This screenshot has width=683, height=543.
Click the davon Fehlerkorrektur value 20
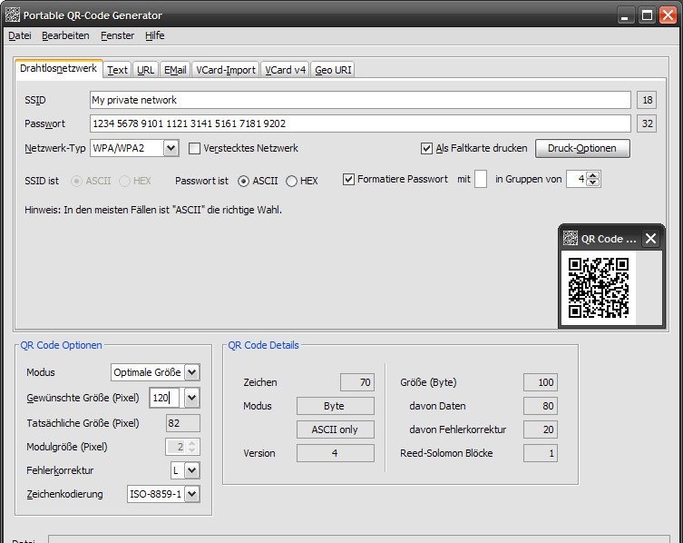(541, 429)
